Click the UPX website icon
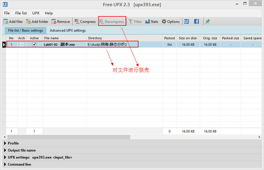Image resolution: width=264 pixels, height=170 pixels. click(x=186, y=21)
